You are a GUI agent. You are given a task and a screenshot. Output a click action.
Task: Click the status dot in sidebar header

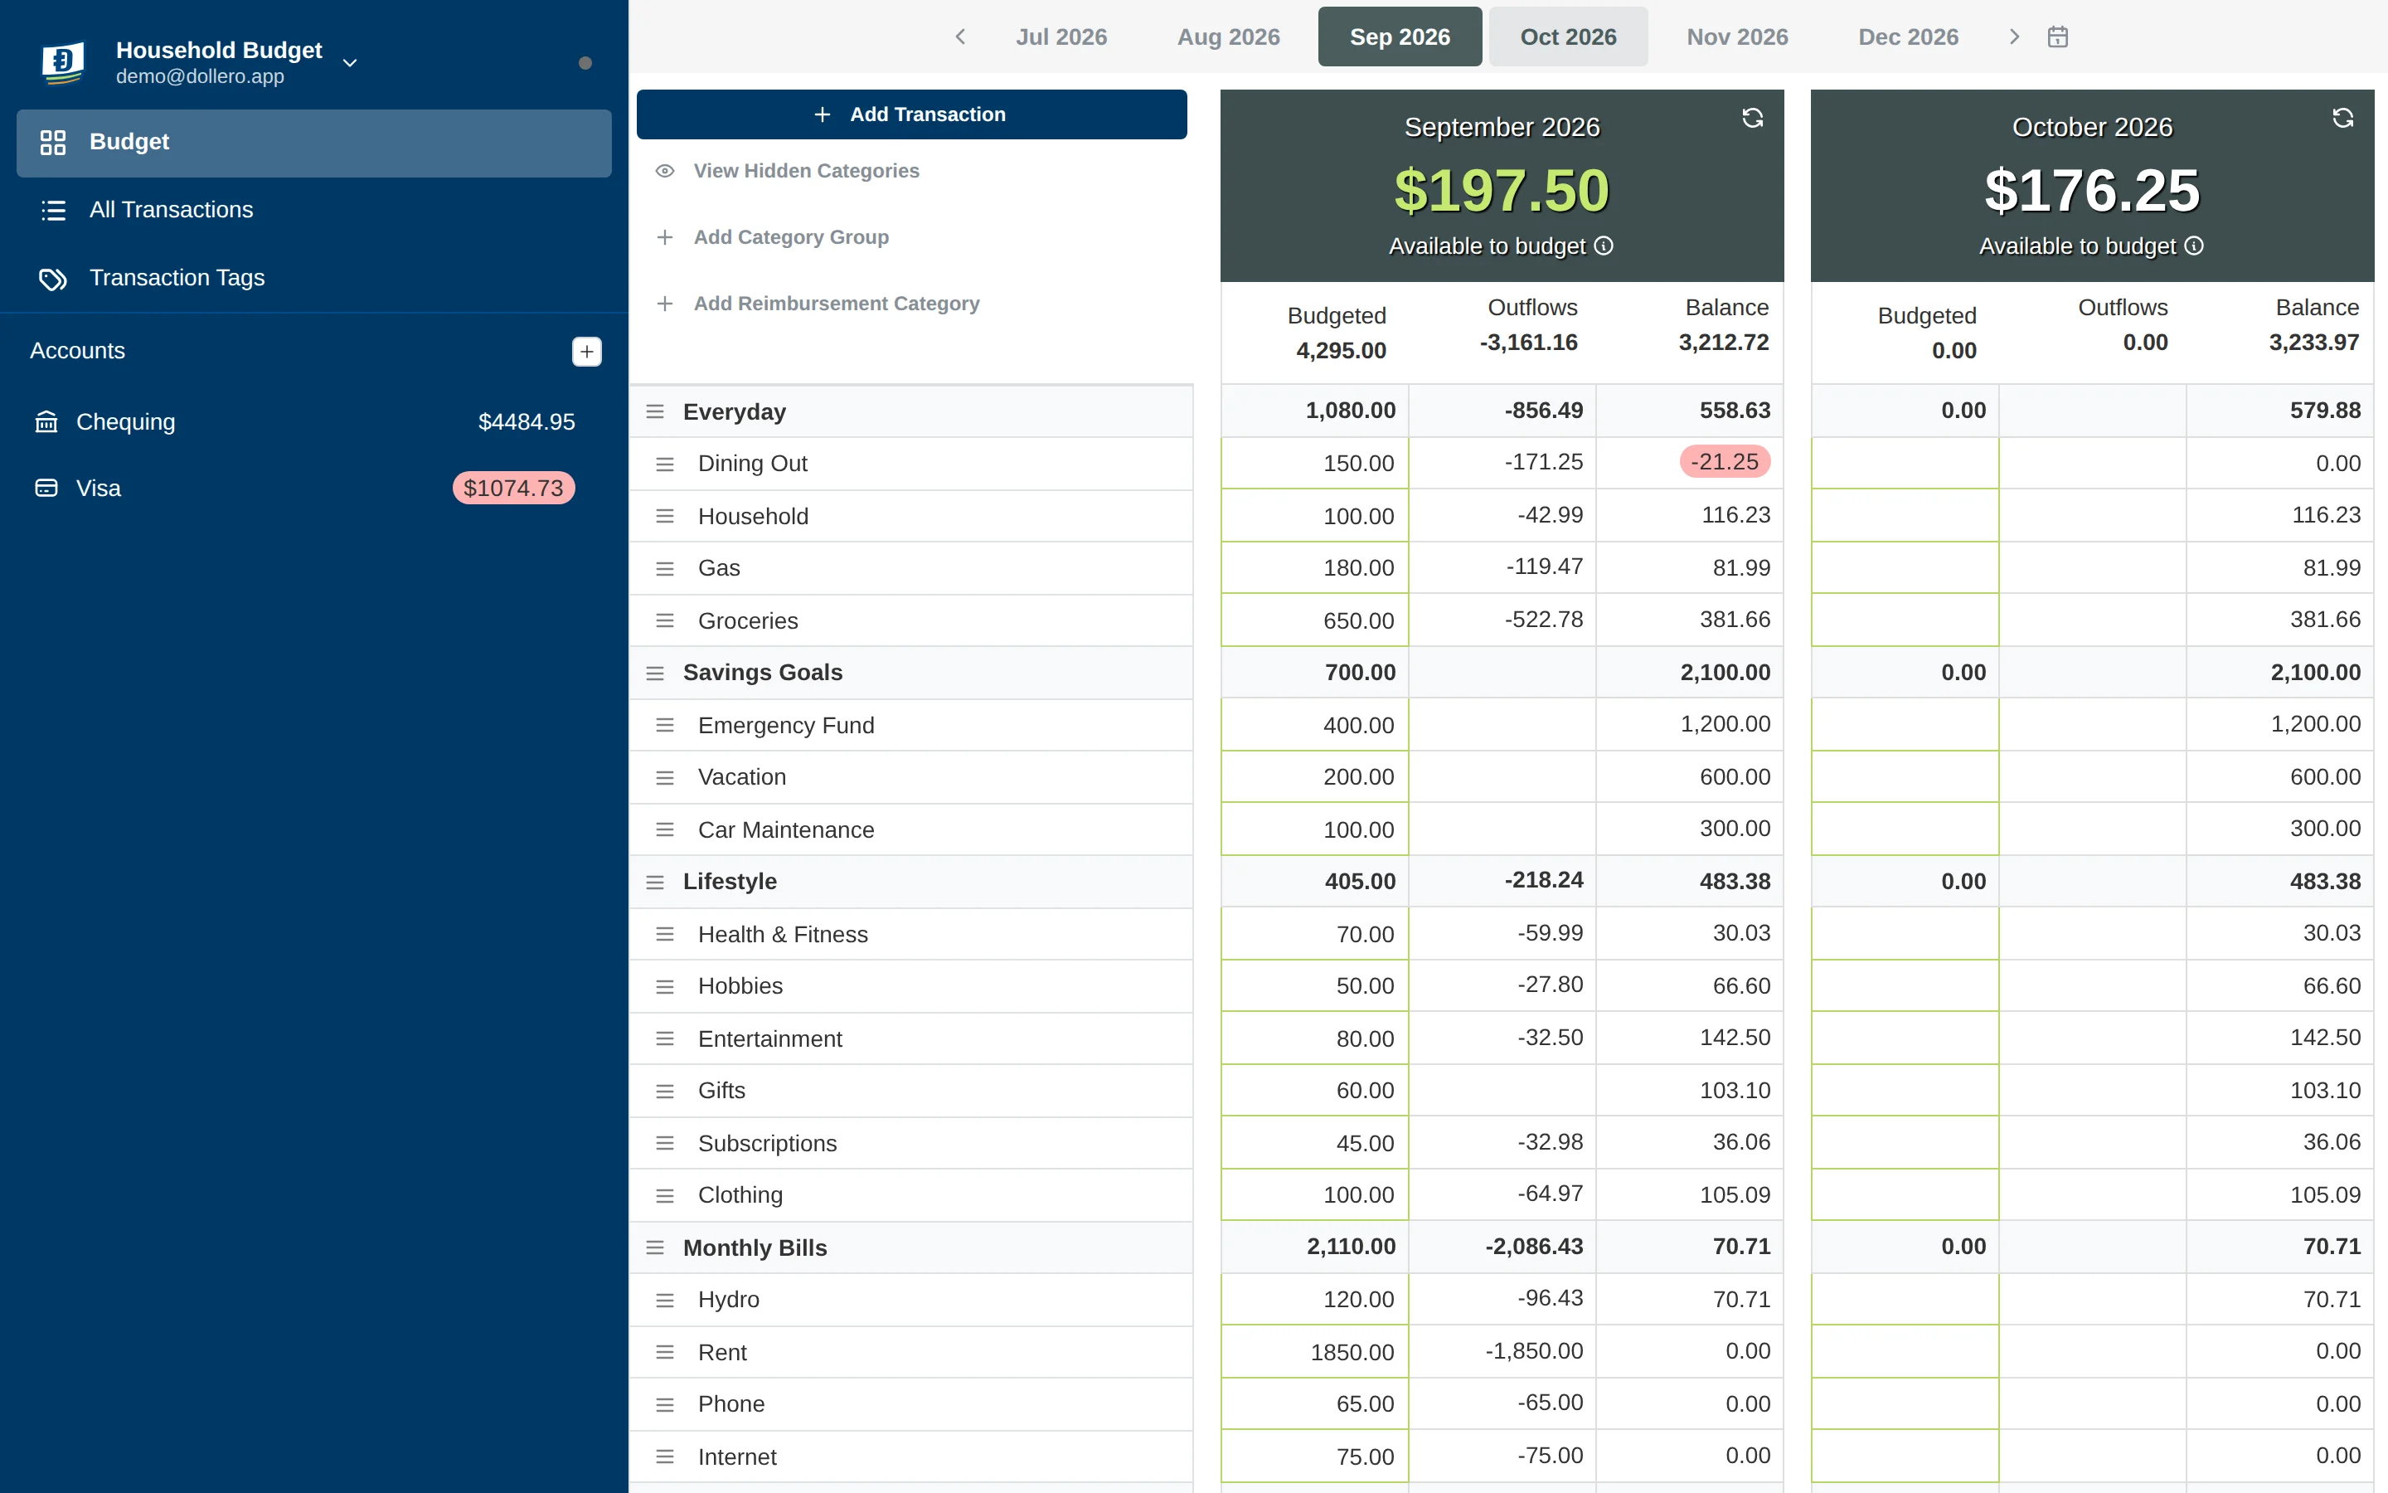(x=585, y=63)
